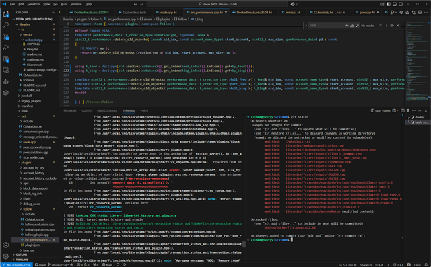Kill terminal with trash icon

(x=408, y=110)
